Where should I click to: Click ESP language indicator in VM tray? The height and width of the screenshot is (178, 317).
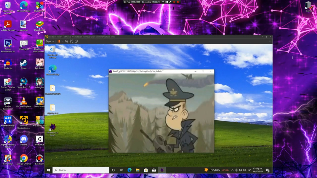pyautogui.click(x=249, y=170)
